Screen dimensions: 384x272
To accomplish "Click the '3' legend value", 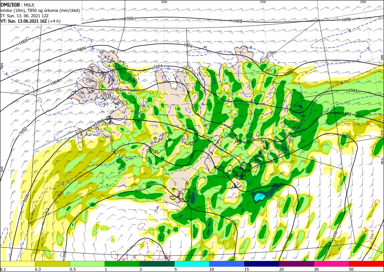I will [x=141, y=269].
